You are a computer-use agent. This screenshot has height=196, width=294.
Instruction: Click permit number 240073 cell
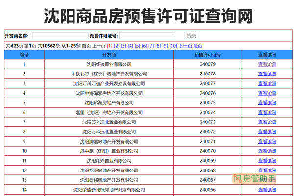coord(208,122)
